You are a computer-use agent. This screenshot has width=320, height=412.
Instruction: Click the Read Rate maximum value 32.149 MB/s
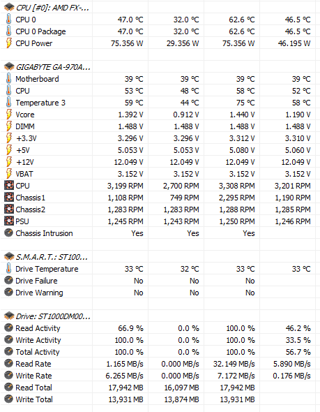pos(234,364)
